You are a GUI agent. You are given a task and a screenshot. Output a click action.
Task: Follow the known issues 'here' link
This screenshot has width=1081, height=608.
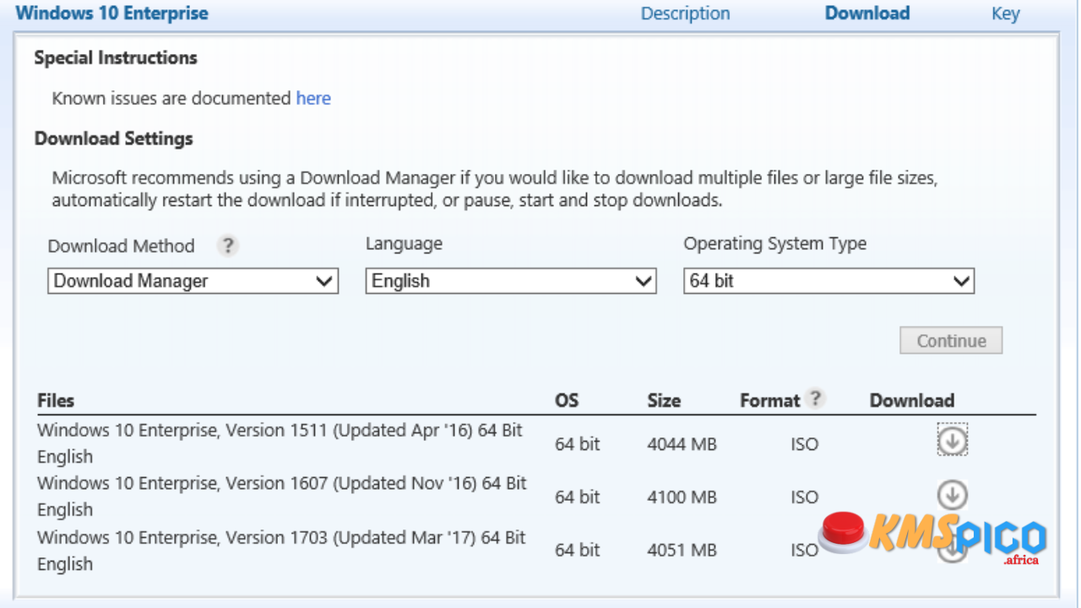tap(313, 98)
